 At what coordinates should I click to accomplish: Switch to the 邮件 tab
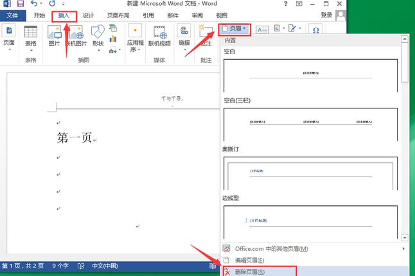point(173,15)
